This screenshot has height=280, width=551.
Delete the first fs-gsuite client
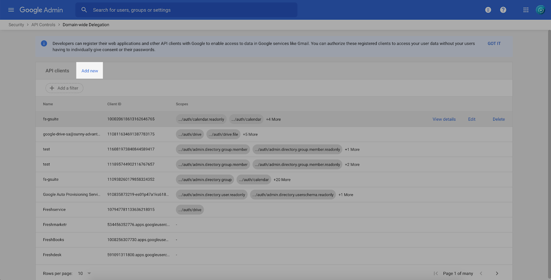(x=499, y=119)
